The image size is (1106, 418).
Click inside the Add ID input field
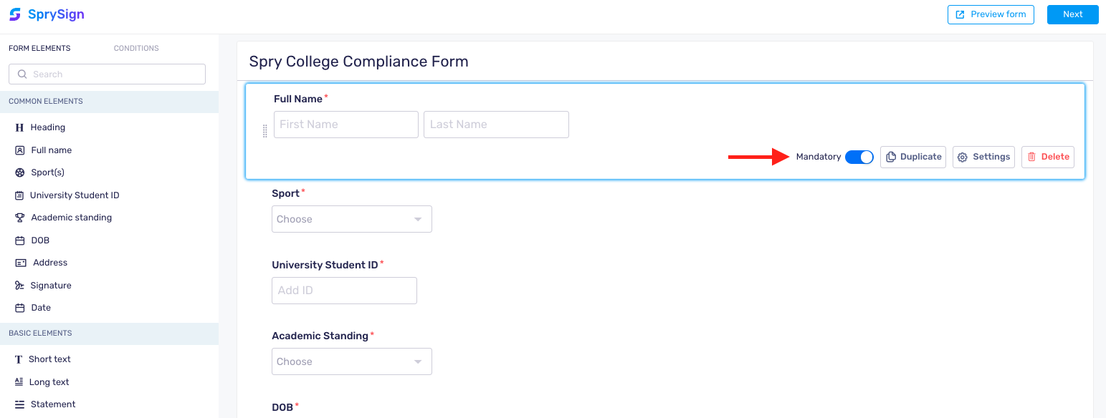click(x=343, y=290)
